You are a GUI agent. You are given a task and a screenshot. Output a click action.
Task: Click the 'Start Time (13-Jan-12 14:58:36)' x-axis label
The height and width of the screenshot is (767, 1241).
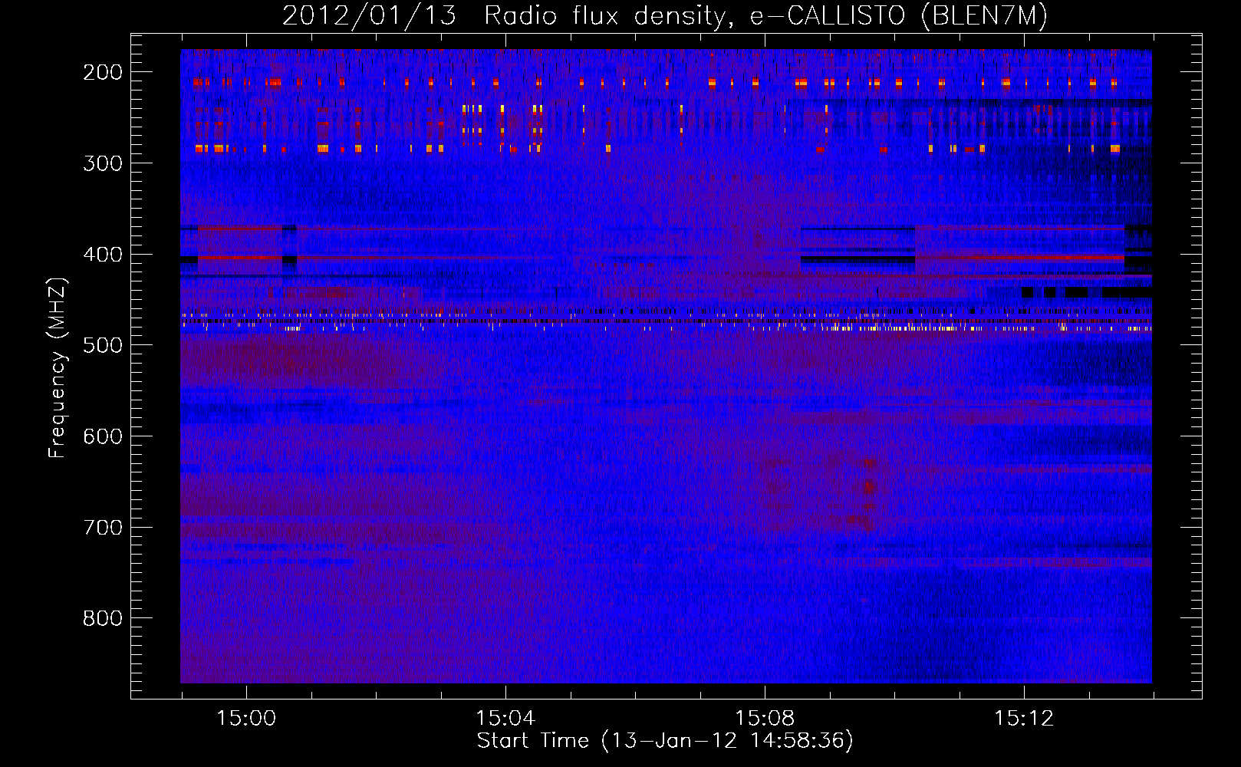[x=665, y=741]
